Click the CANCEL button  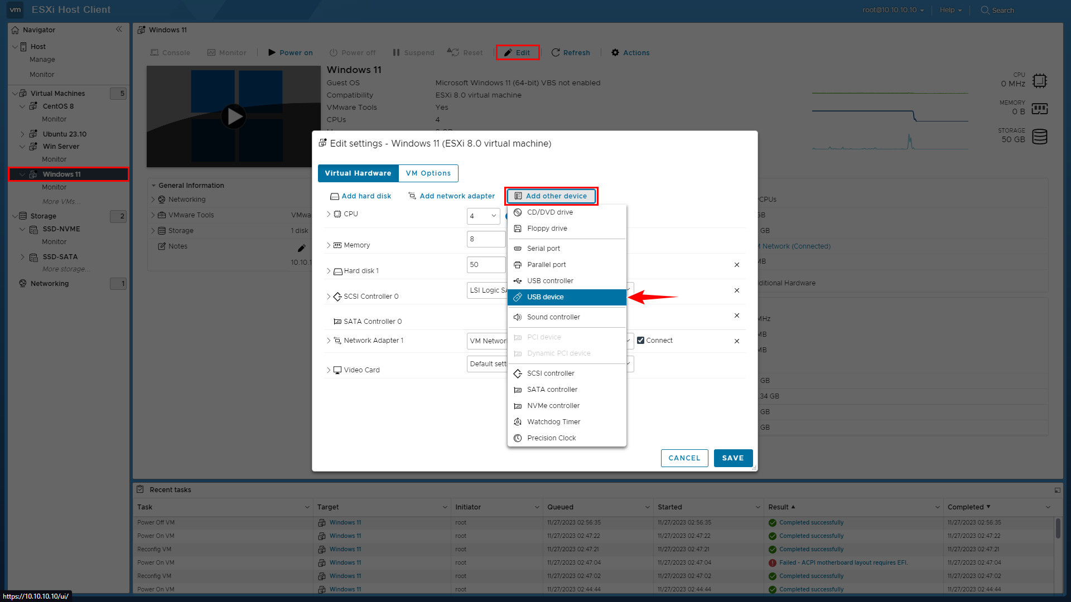click(x=684, y=458)
